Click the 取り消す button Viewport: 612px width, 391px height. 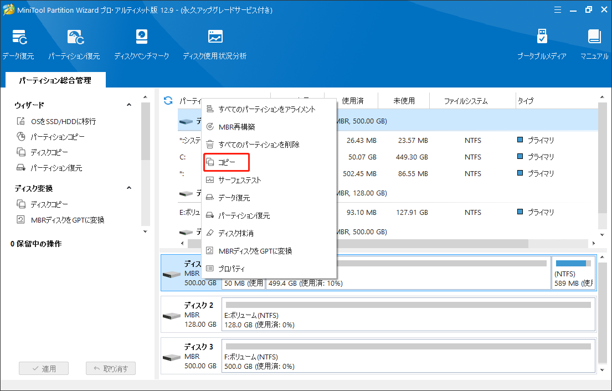coord(111,368)
